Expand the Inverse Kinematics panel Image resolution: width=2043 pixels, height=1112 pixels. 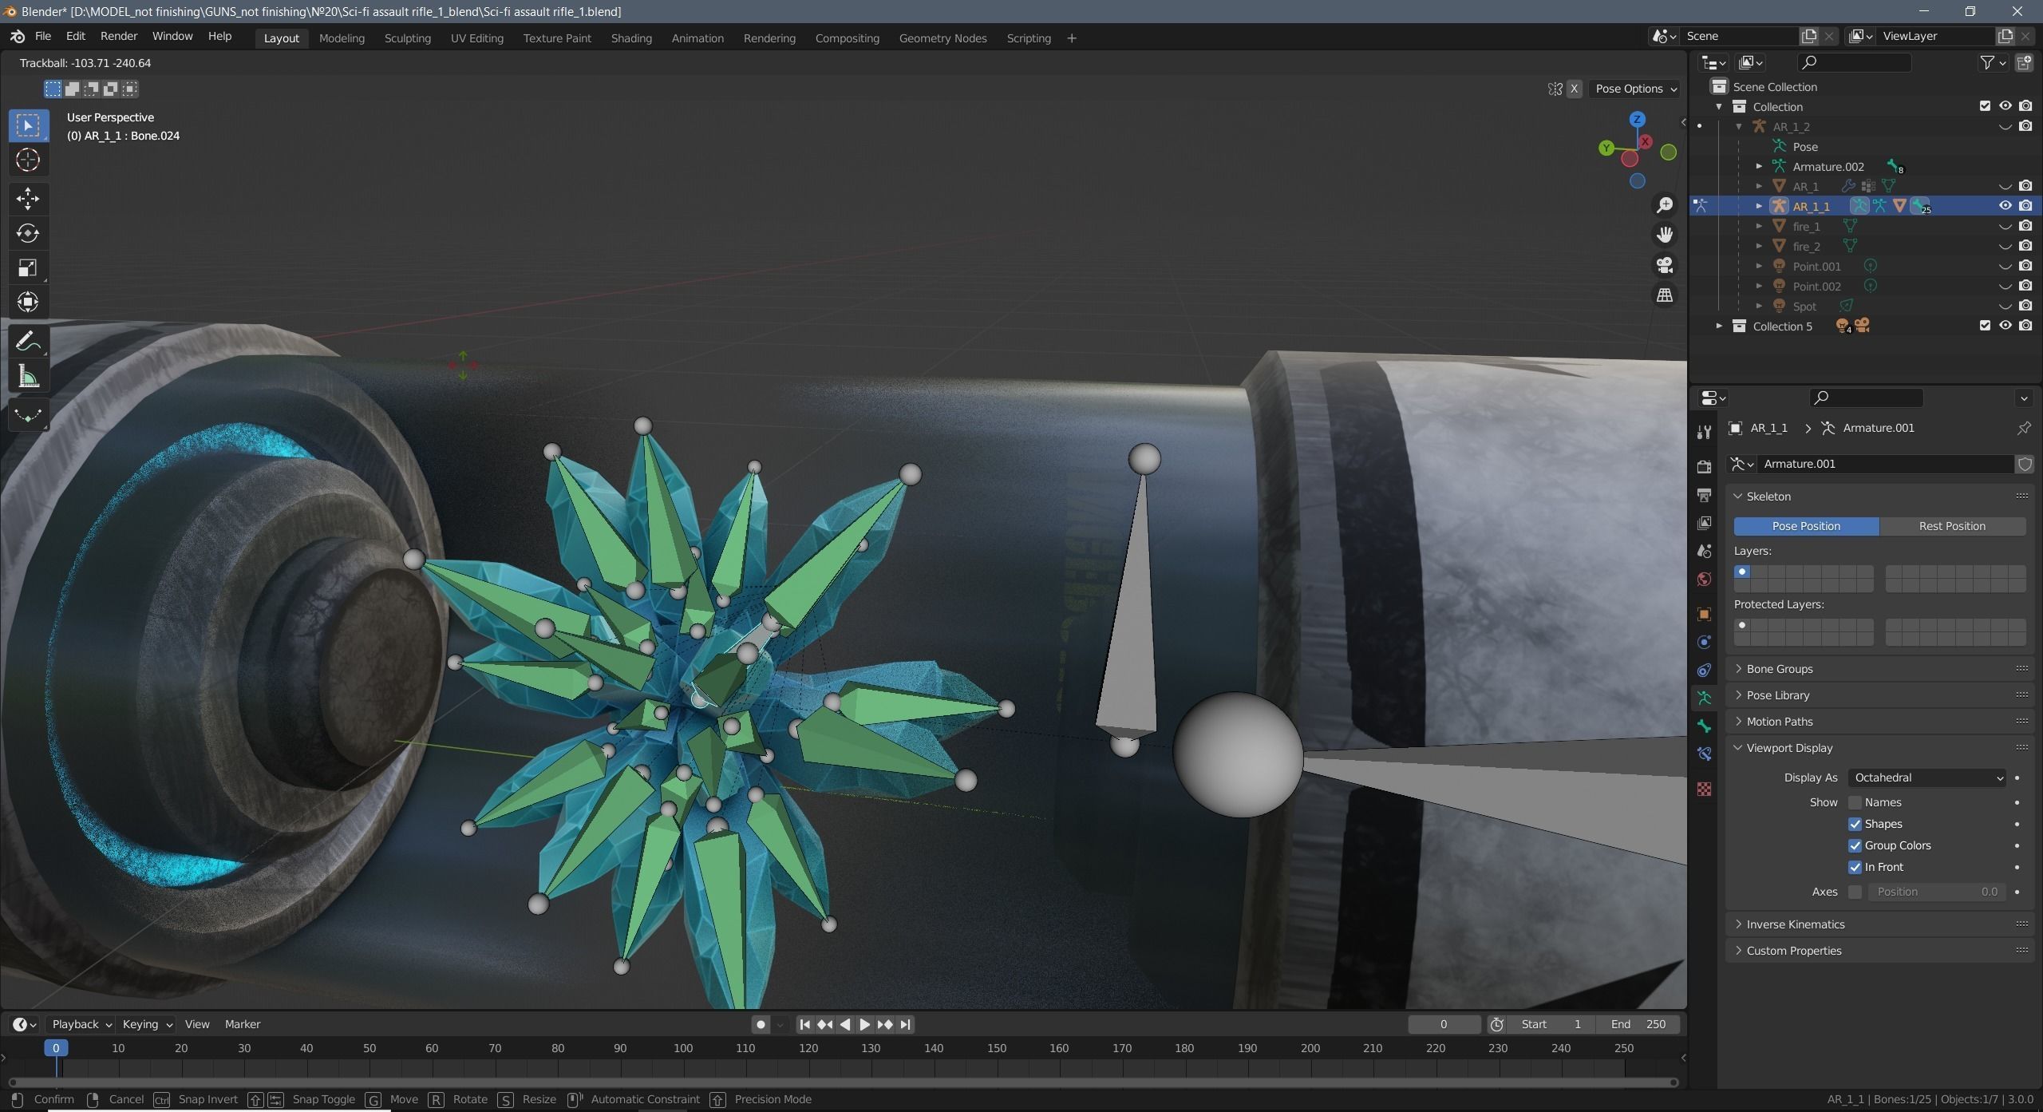point(1796,924)
